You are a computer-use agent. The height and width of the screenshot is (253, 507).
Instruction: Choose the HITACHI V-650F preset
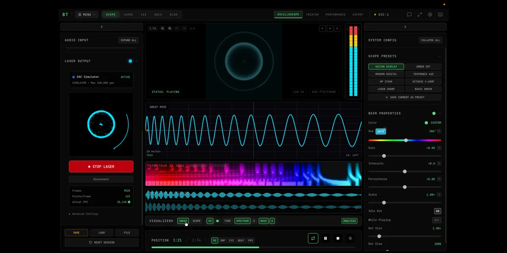(423, 81)
